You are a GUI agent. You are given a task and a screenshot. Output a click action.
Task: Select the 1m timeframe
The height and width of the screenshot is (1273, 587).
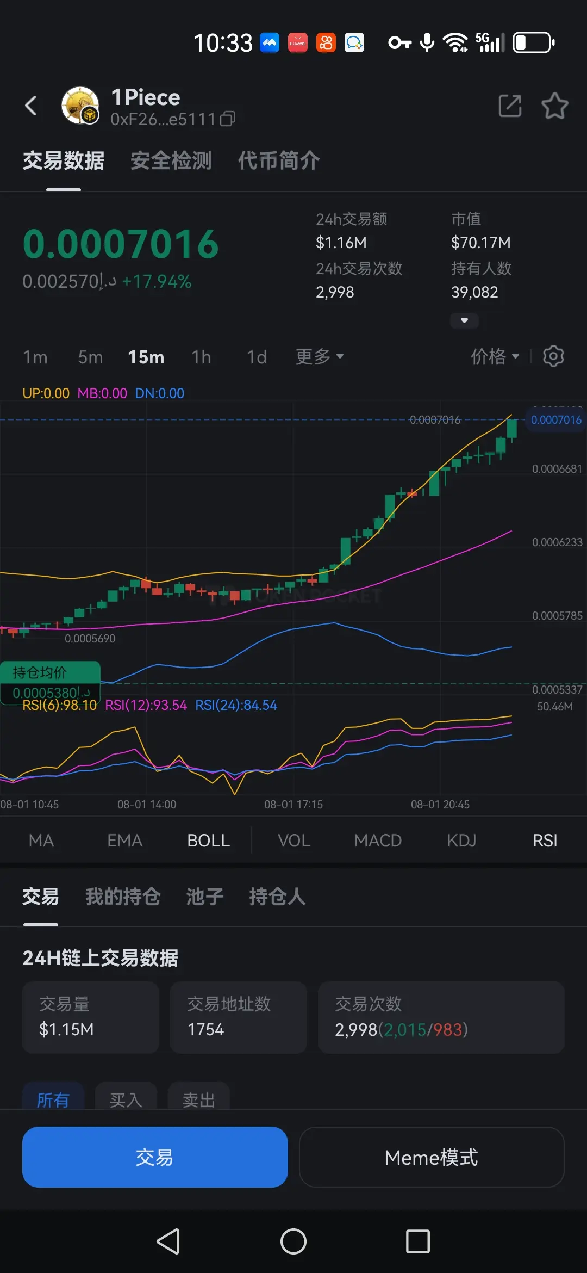pos(35,357)
